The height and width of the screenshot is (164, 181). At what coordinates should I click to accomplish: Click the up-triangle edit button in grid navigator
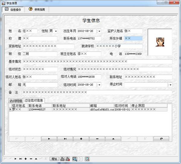113,139
